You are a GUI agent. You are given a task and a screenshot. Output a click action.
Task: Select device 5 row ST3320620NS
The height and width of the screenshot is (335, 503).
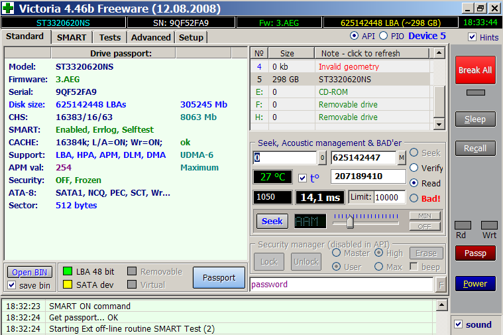pos(341,80)
